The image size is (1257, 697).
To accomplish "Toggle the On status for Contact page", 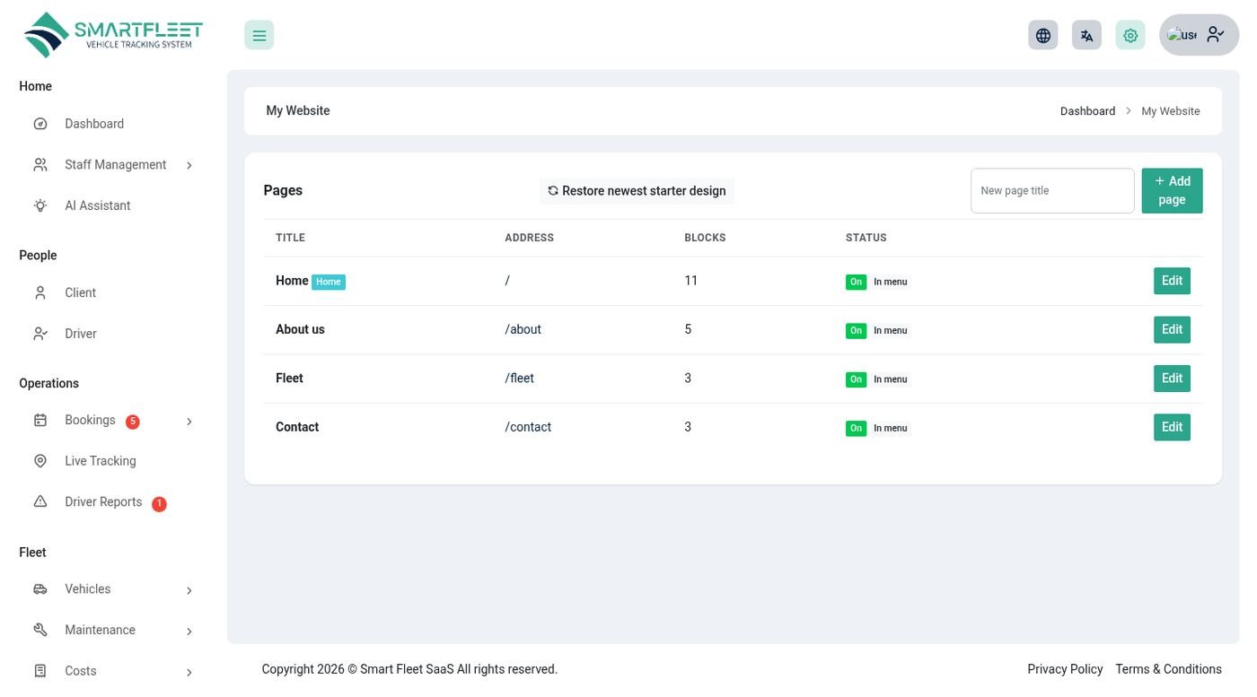I will click(856, 428).
